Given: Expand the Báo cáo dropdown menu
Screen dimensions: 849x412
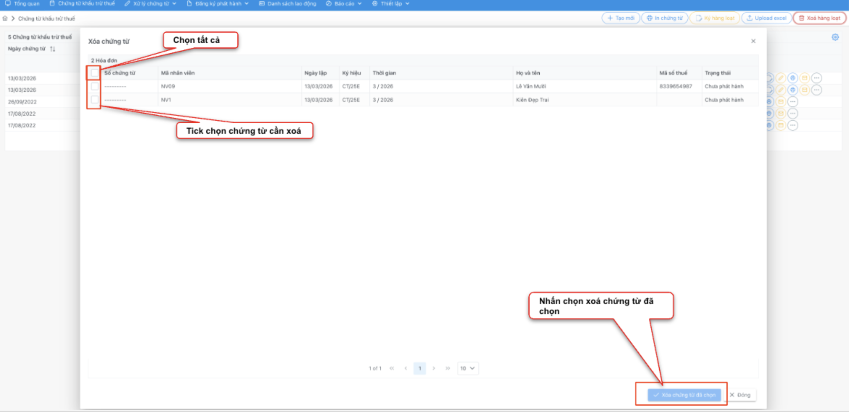Looking at the screenshot, I should click(x=344, y=4).
